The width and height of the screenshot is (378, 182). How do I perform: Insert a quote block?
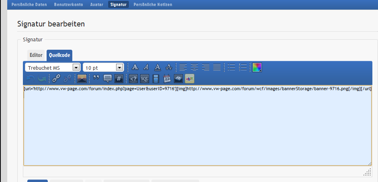[x=96, y=78]
